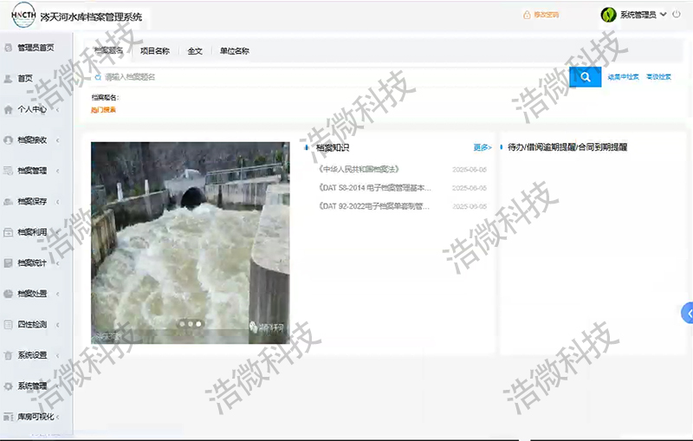Click the small magnifier inside search box
This screenshot has width=693, height=441.
(98, 77)
